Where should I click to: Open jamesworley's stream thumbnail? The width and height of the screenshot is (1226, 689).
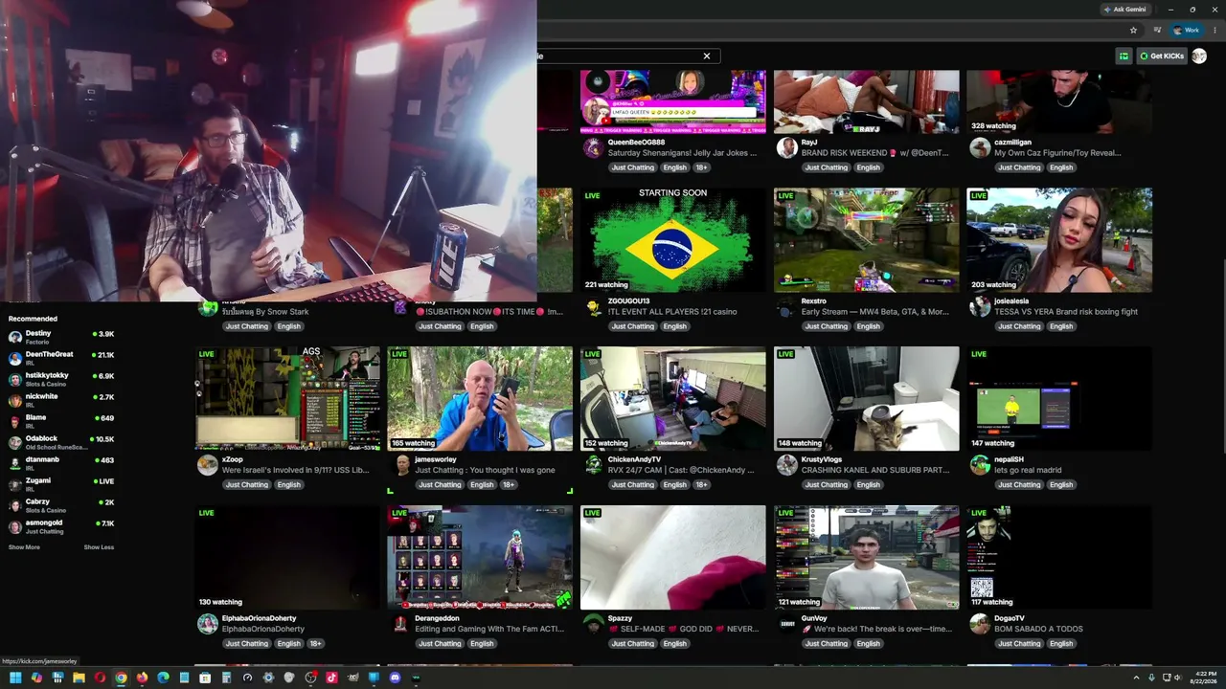(480, 399)
